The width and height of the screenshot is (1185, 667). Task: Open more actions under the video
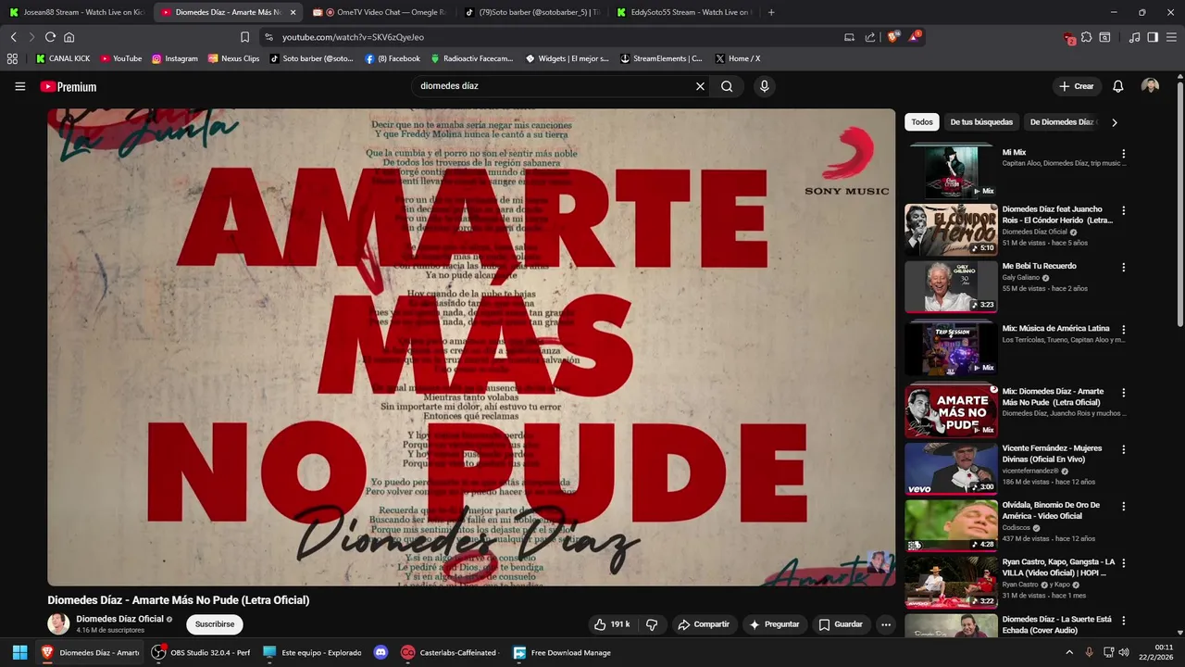coord(885,624)
